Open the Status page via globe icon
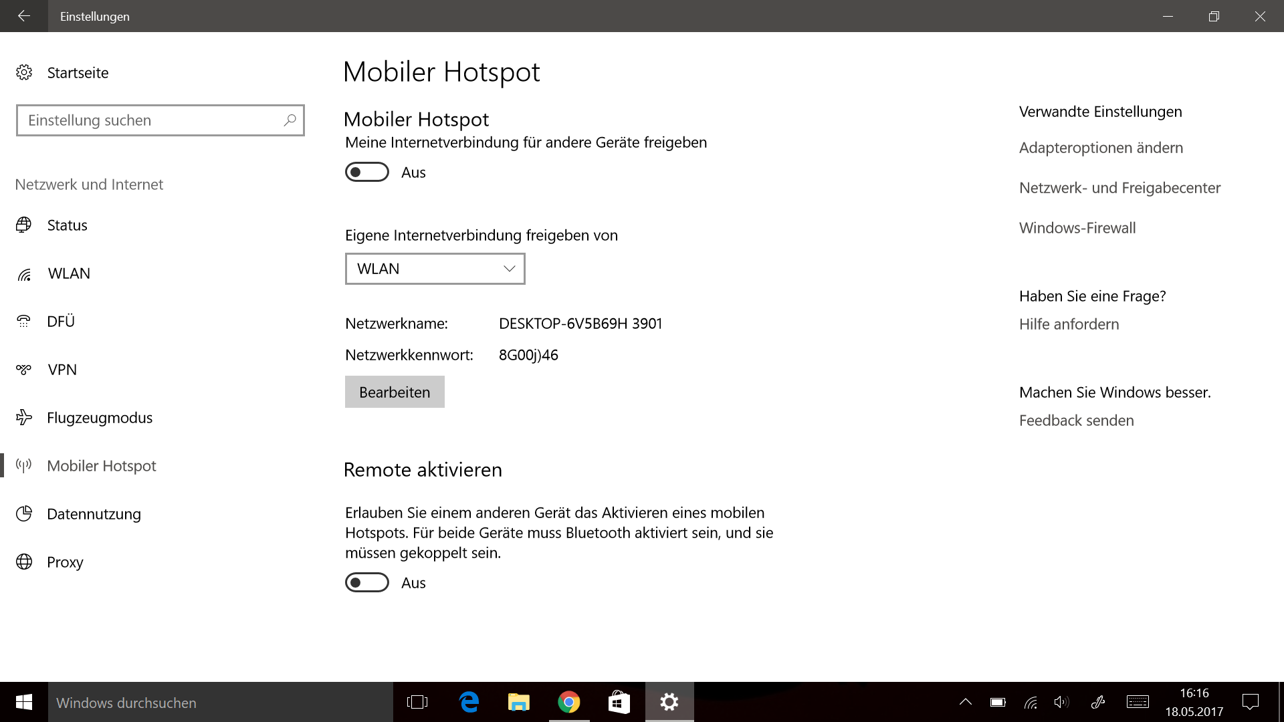This screenshot has width=1284, height=722. [x=24, y=225]
